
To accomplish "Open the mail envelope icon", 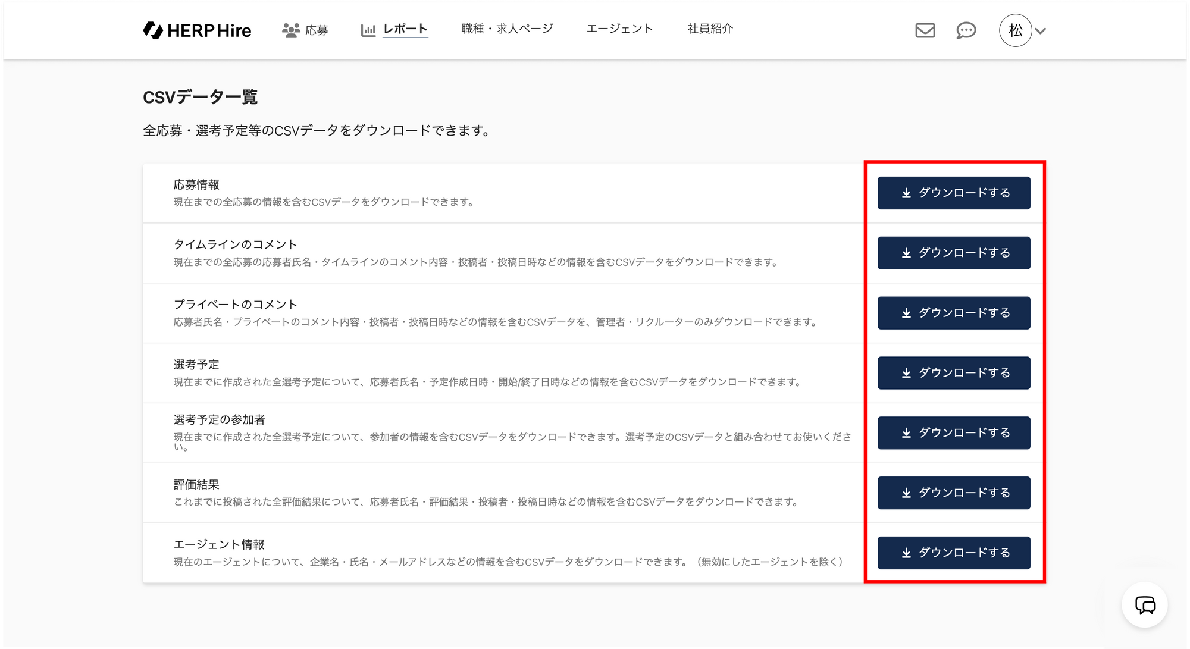I will (925, 30).
